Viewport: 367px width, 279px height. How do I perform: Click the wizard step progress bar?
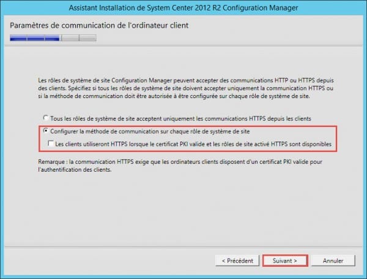[x=53, y=38]
